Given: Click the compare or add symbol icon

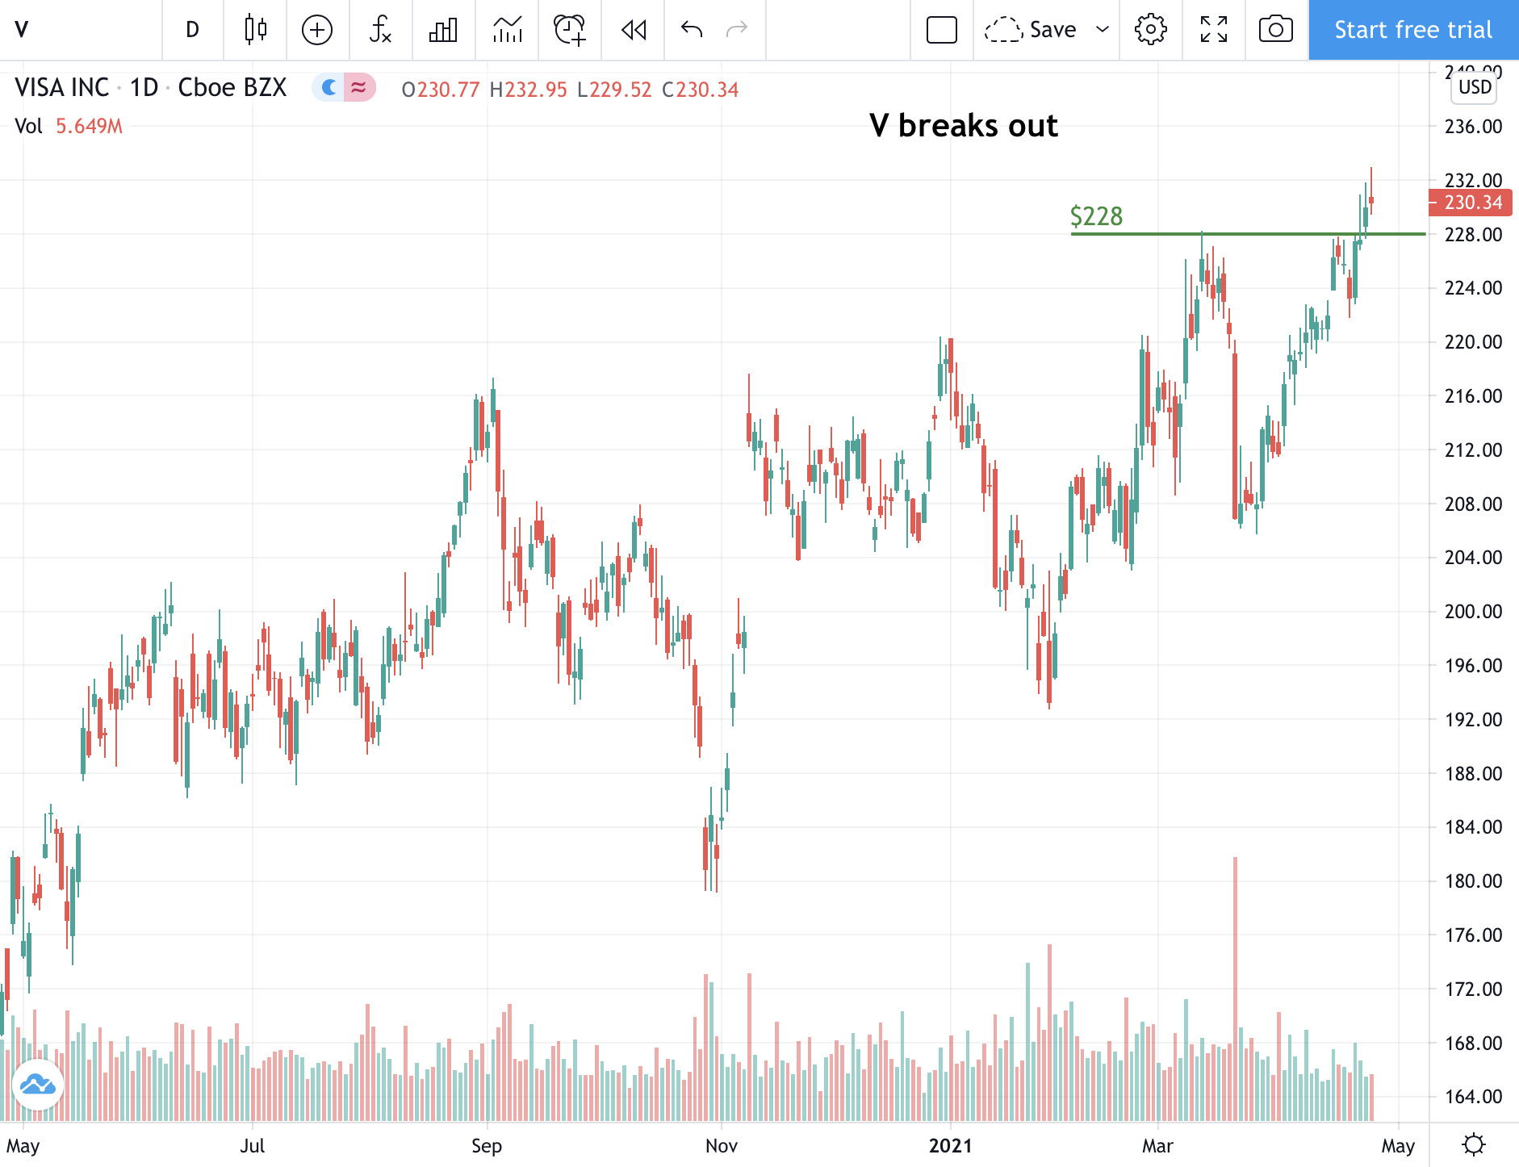Looking at the screenshot, I should 317,30.
